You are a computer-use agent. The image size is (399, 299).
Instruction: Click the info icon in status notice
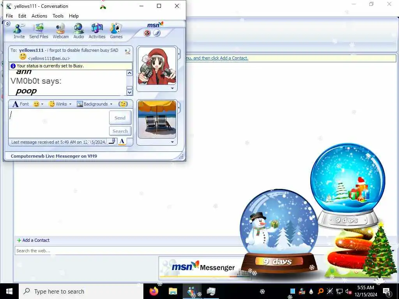[13, 66]
